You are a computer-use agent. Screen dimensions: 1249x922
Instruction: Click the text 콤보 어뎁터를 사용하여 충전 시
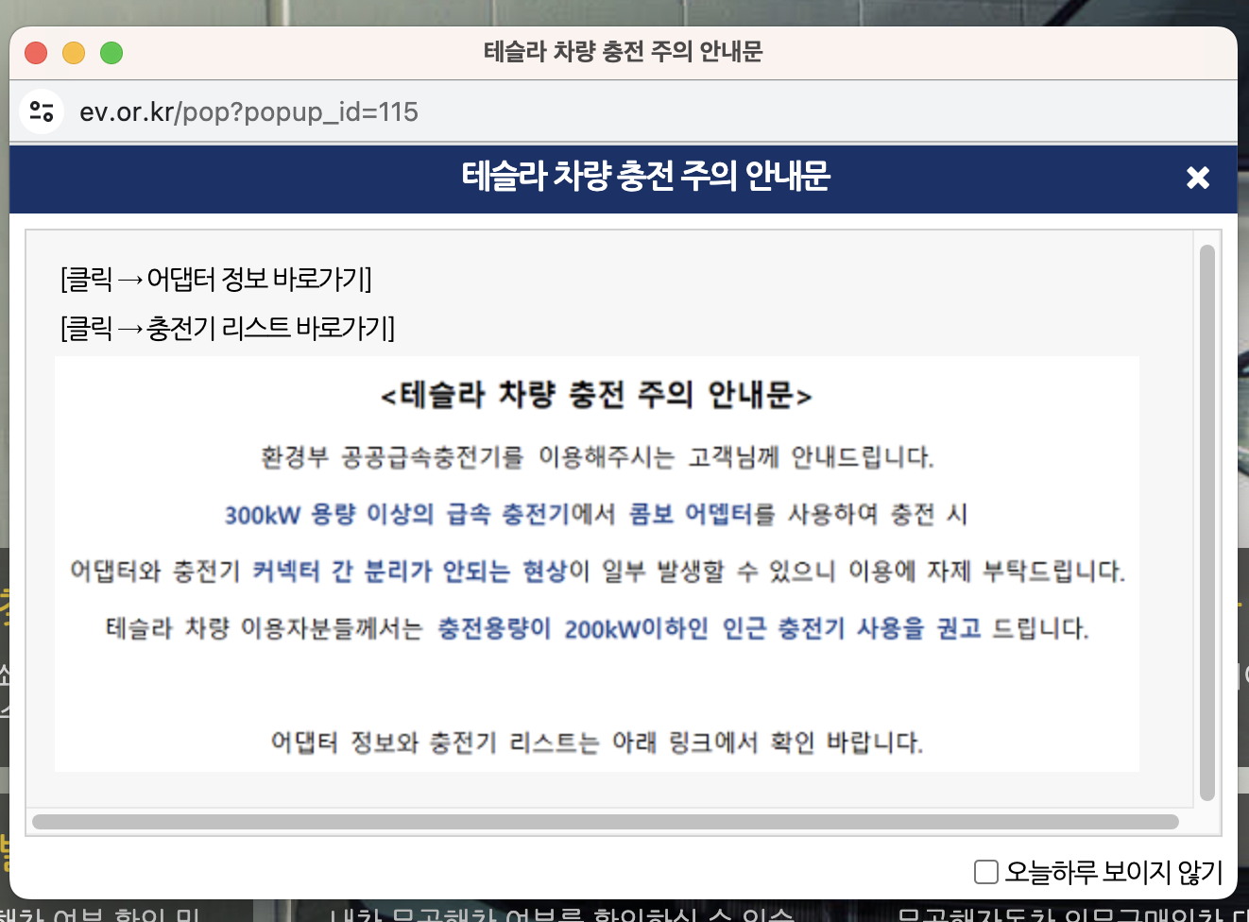[798, 515]
